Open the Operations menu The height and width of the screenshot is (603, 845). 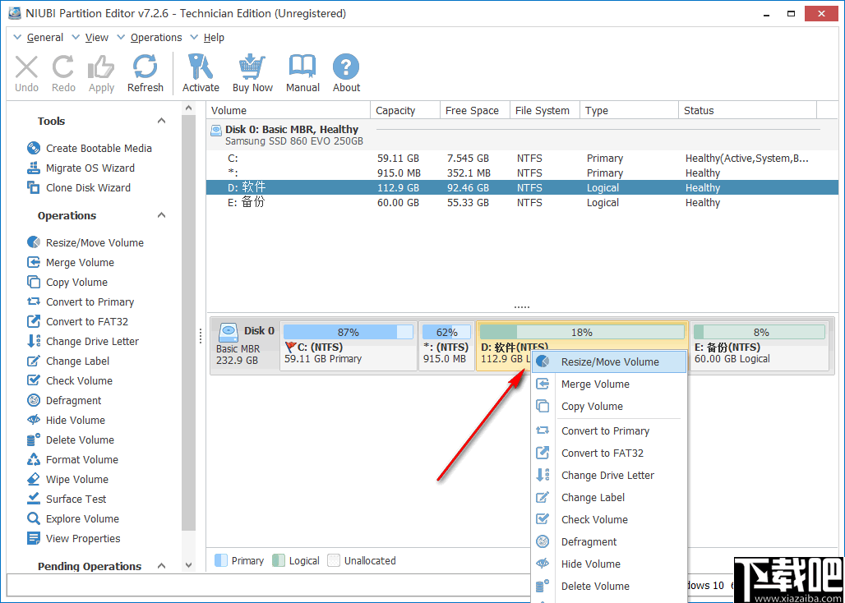click(155, 37)
